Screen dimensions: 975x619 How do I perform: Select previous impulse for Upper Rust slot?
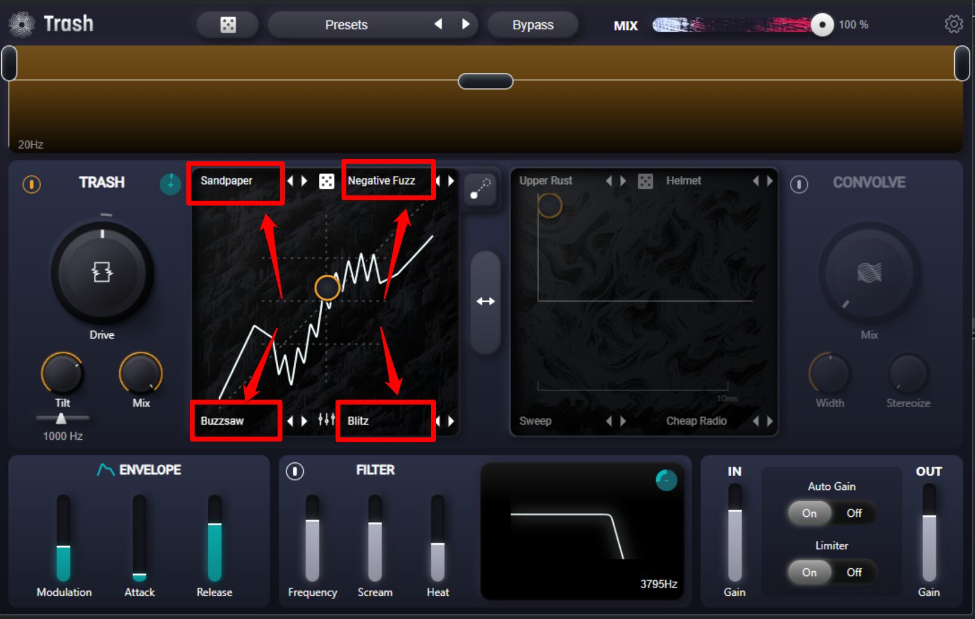tap(609, 180)
